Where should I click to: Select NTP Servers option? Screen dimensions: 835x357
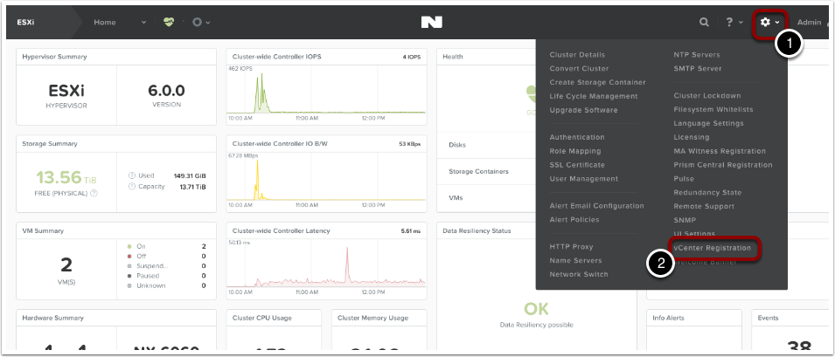pos(698,54)
